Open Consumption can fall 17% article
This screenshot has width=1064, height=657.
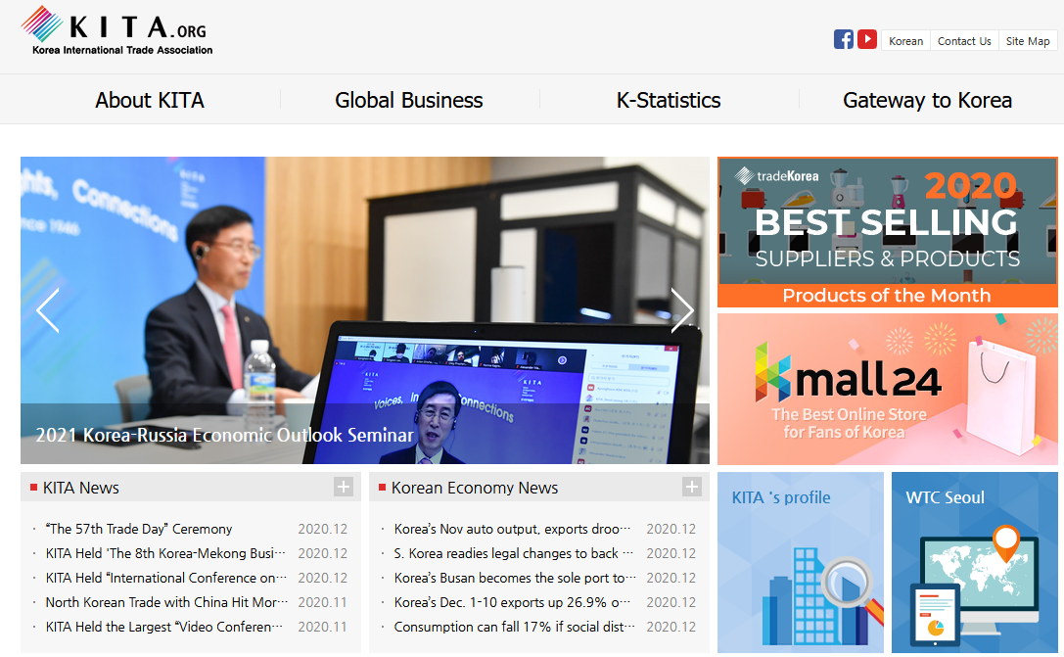pos(514,627)
